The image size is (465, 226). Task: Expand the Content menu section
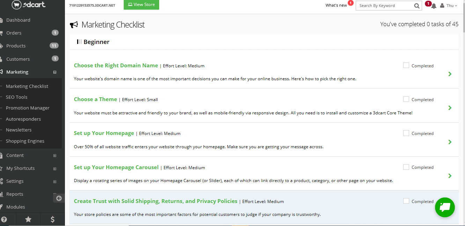pos(55,156)
